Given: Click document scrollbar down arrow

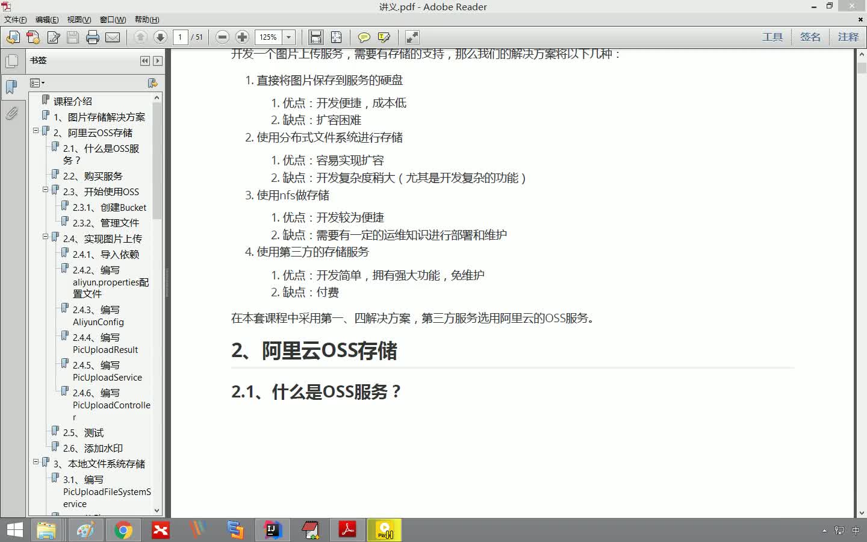Looking at the screenshot, I should 862,513.
